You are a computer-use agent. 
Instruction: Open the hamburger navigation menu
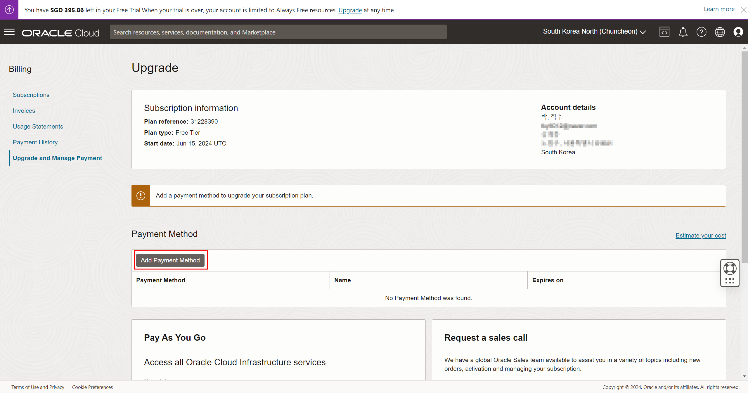click(x=9, y=32)
